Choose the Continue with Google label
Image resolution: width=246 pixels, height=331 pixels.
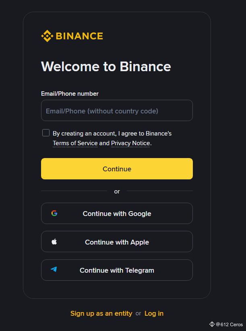pyautogui.click(x=117, y=214)
